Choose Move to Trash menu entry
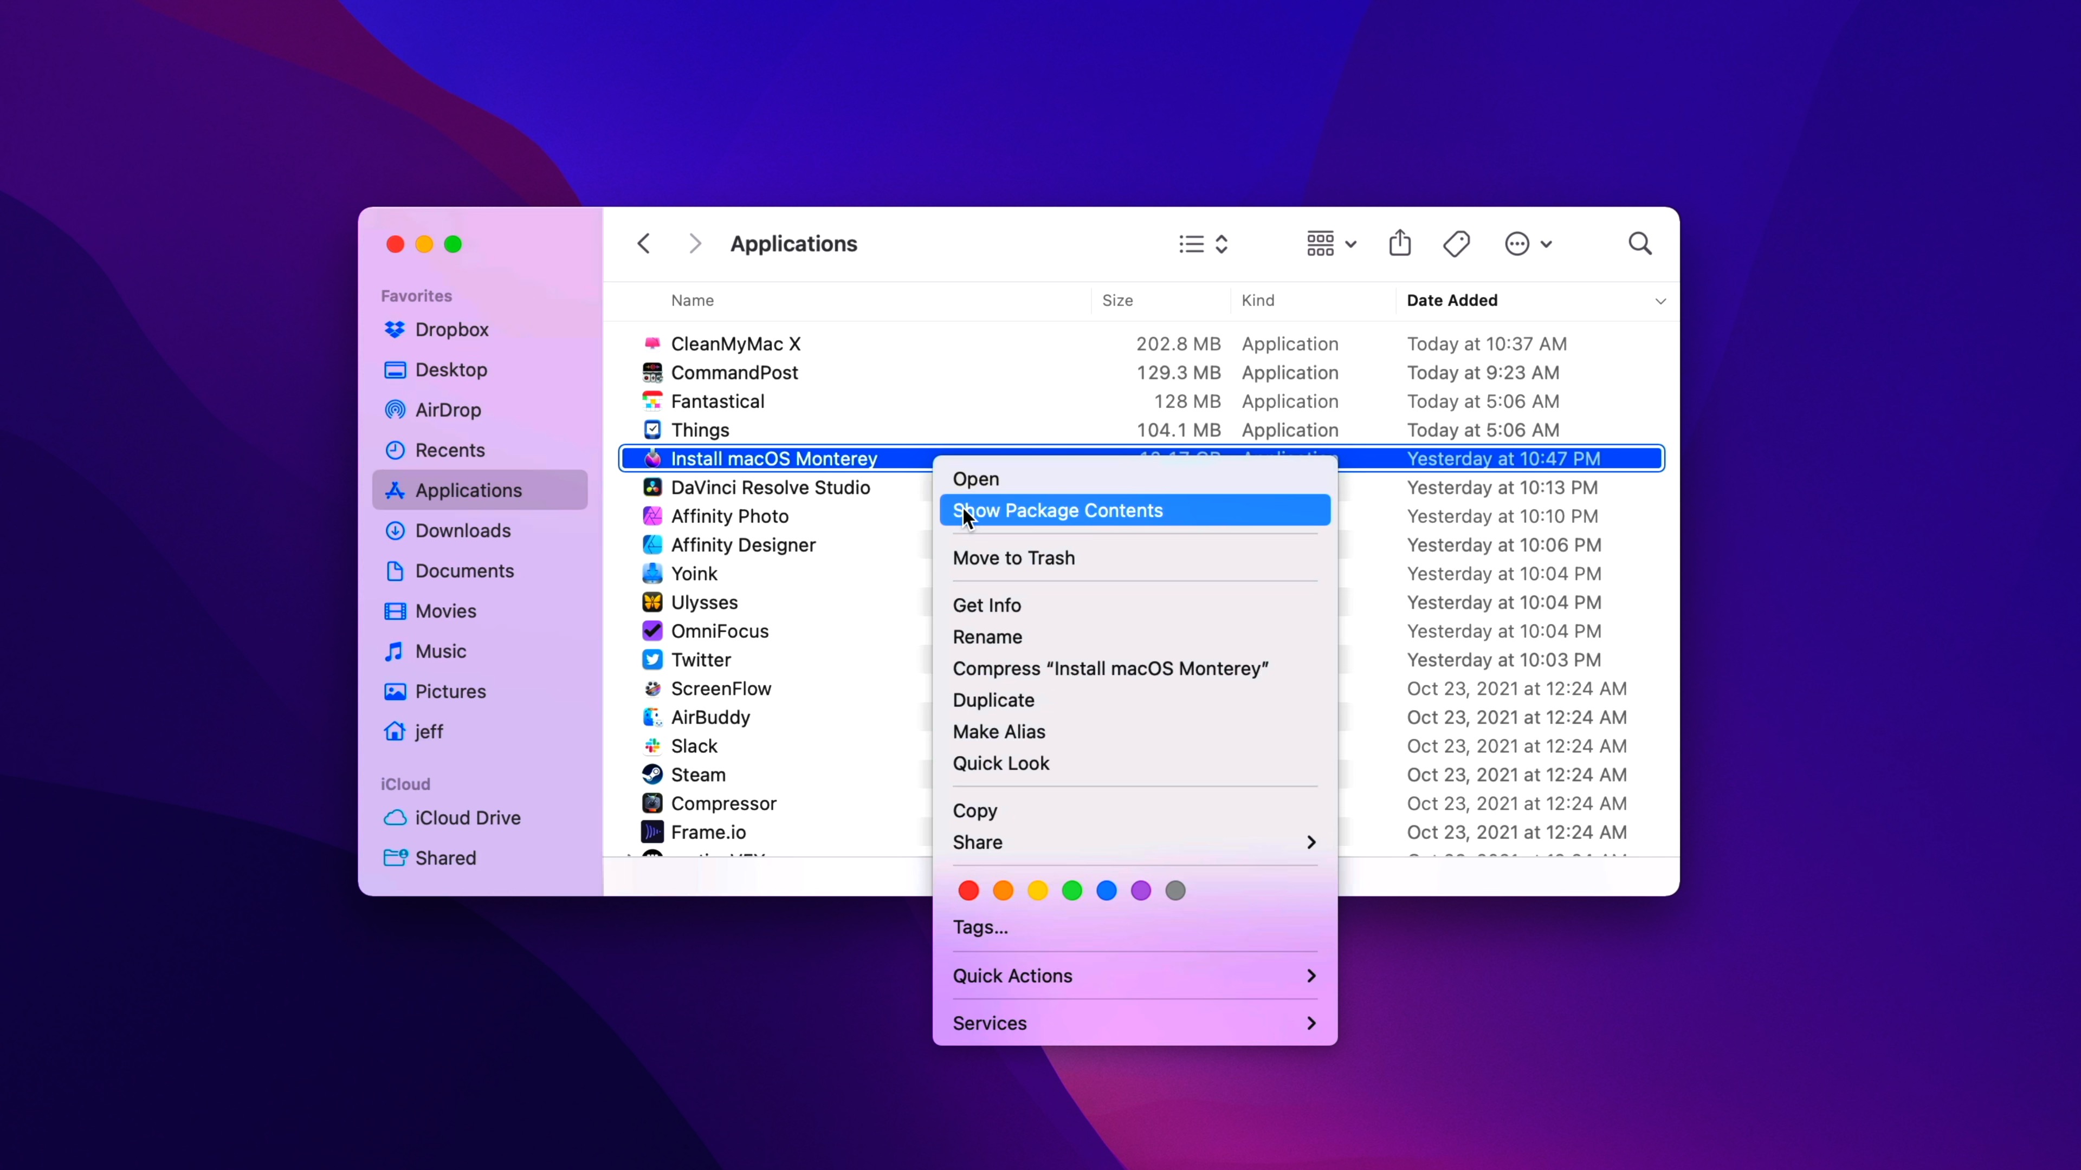 (1013, 558)
